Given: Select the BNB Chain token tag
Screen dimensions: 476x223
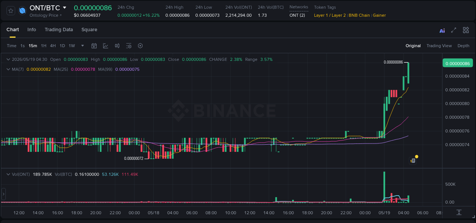Looking at the screenshot, I should [x=359, y=15].
